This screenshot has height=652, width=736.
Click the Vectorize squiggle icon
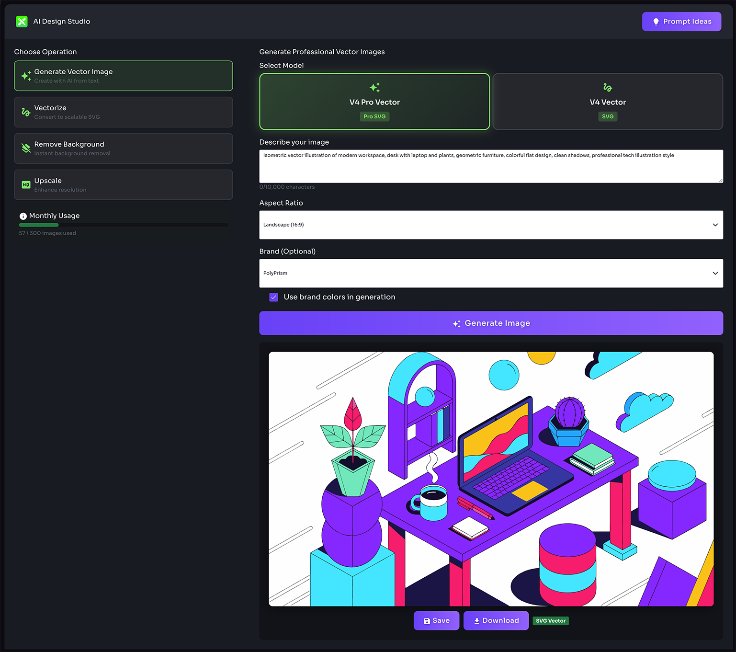click(x=26, y=112)
